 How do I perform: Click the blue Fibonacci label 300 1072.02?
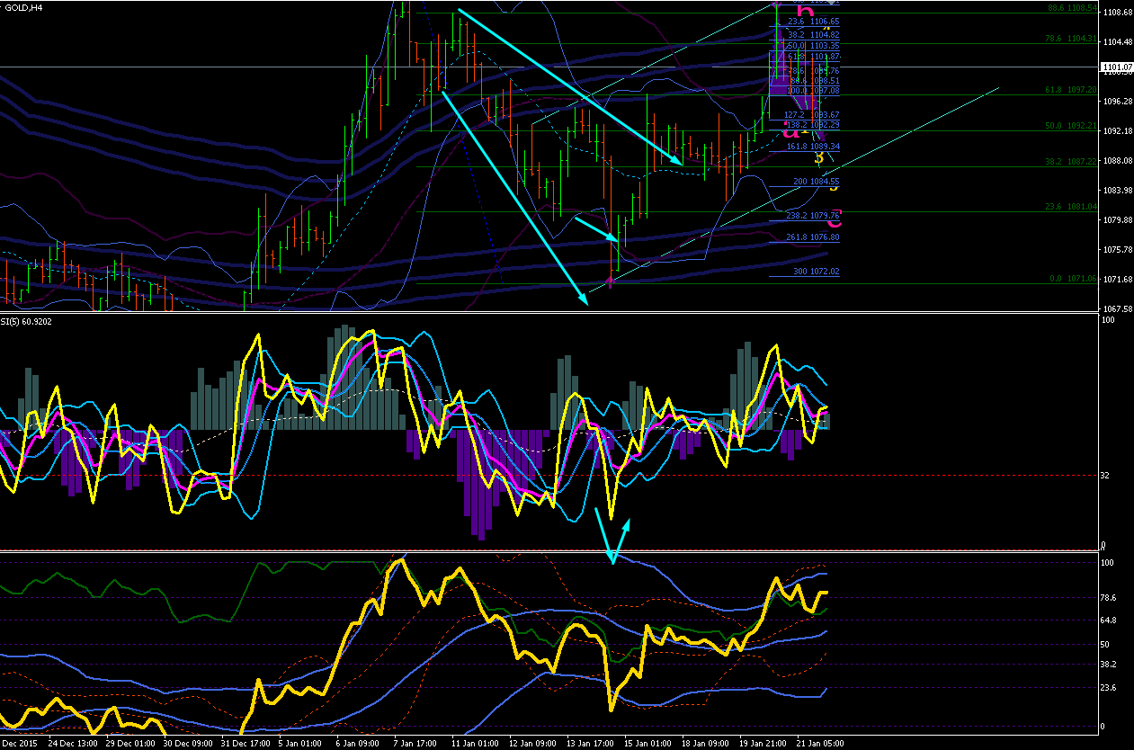coord(817,271)
